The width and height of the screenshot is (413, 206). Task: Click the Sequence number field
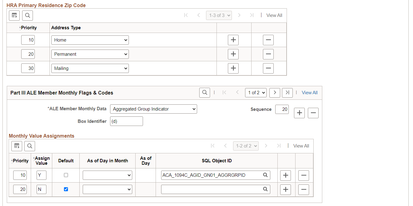click(x=282, y=109)
